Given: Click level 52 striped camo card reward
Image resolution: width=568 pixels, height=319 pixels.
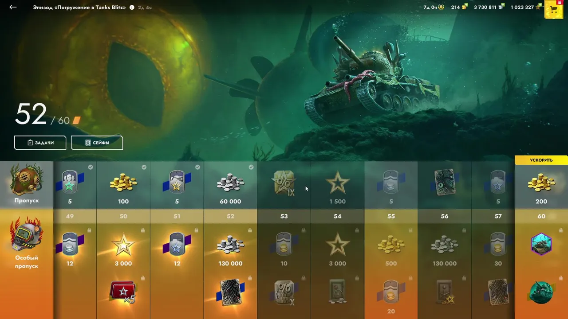Looking at the screenshot, I should point(230,292).
